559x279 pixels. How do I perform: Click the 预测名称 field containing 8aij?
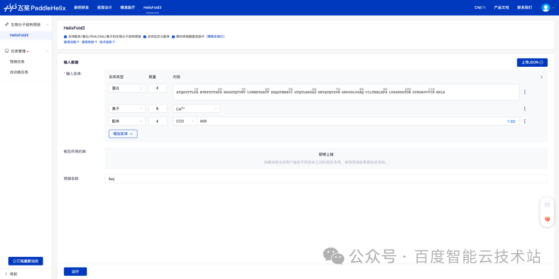326,179
